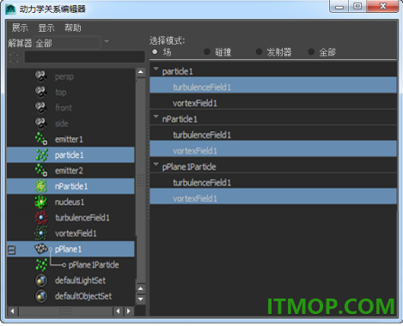This screenshot has height=326, width=403.
Task: Maximize the 动力学关系编辑器 window
Action: tap(357, 6)
